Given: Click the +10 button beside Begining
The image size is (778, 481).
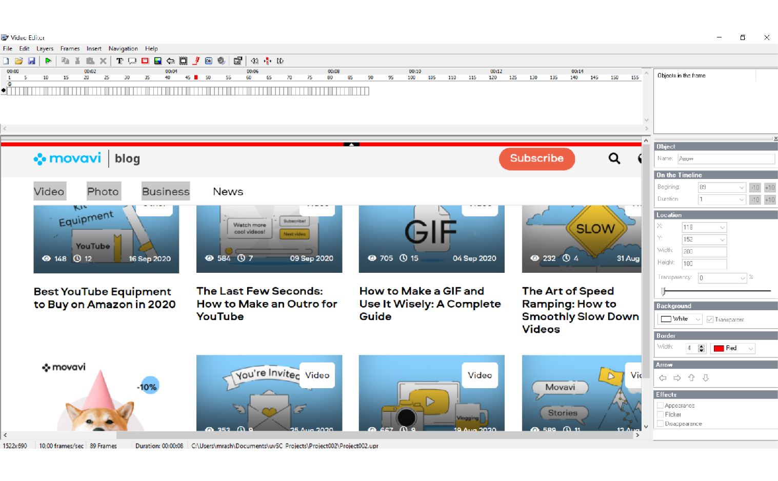Looking at the screenshot, I should (x=770, y=187).
